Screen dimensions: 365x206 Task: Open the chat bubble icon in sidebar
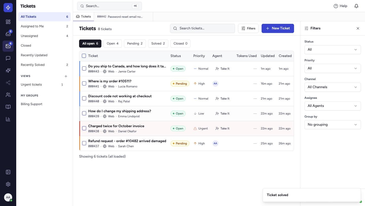tap(8, 58)
